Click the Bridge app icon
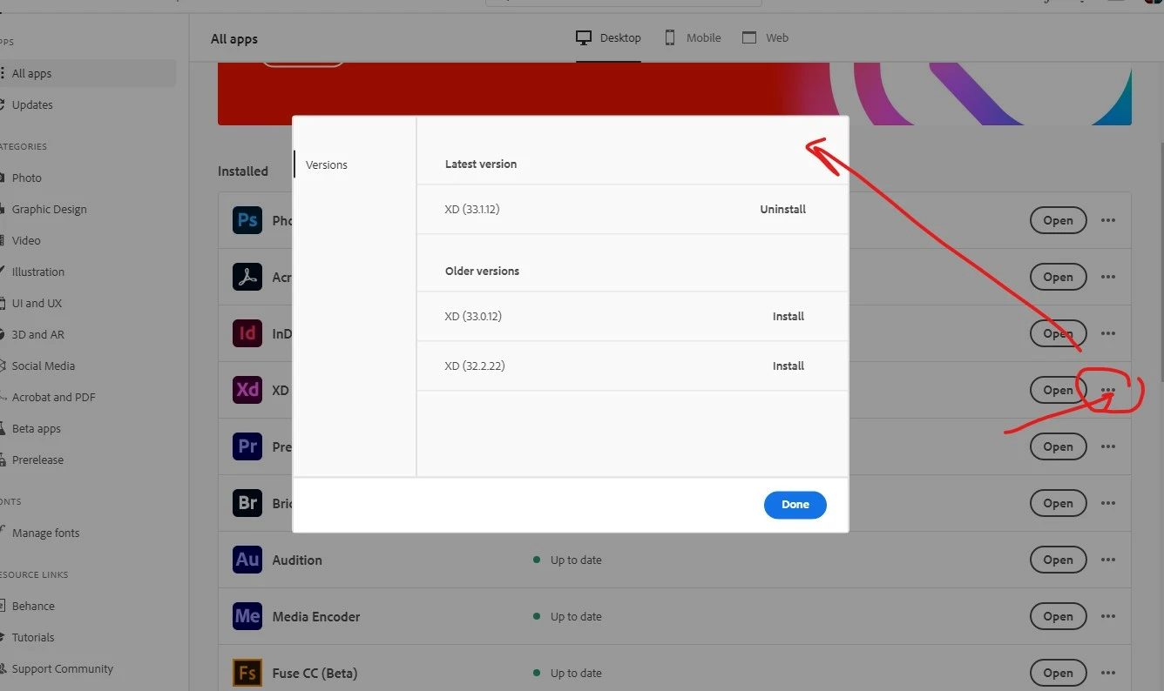The image size is (1164, 691). coord(247,503)
